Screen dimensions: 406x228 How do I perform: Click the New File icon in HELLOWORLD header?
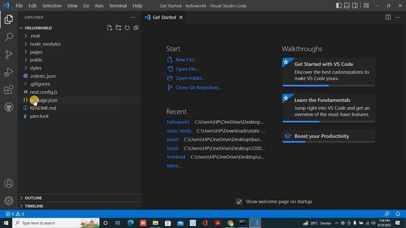[x=110, y=28]
